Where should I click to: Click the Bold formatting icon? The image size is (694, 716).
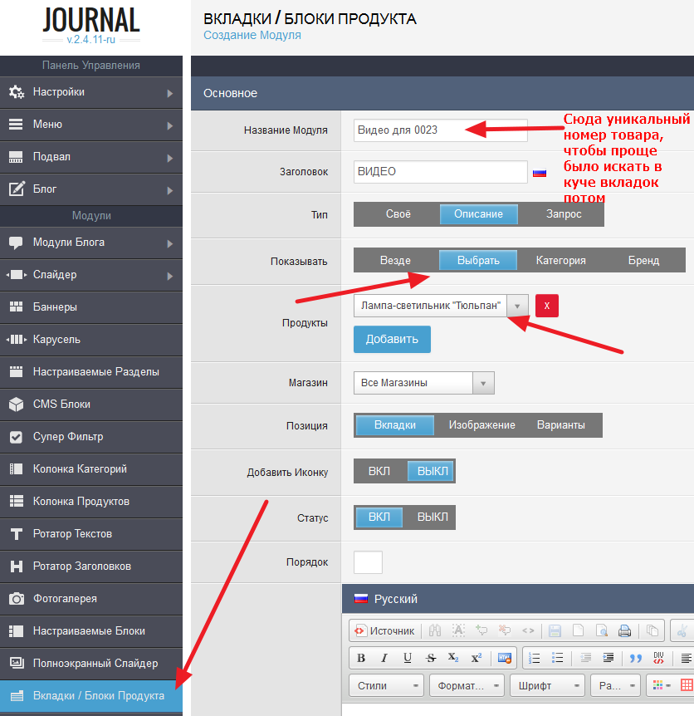click(361, 658)
